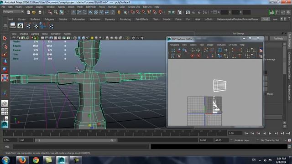Save the scene with the disk icon
This screenshot has height=164, width=292.
point(40,12)
